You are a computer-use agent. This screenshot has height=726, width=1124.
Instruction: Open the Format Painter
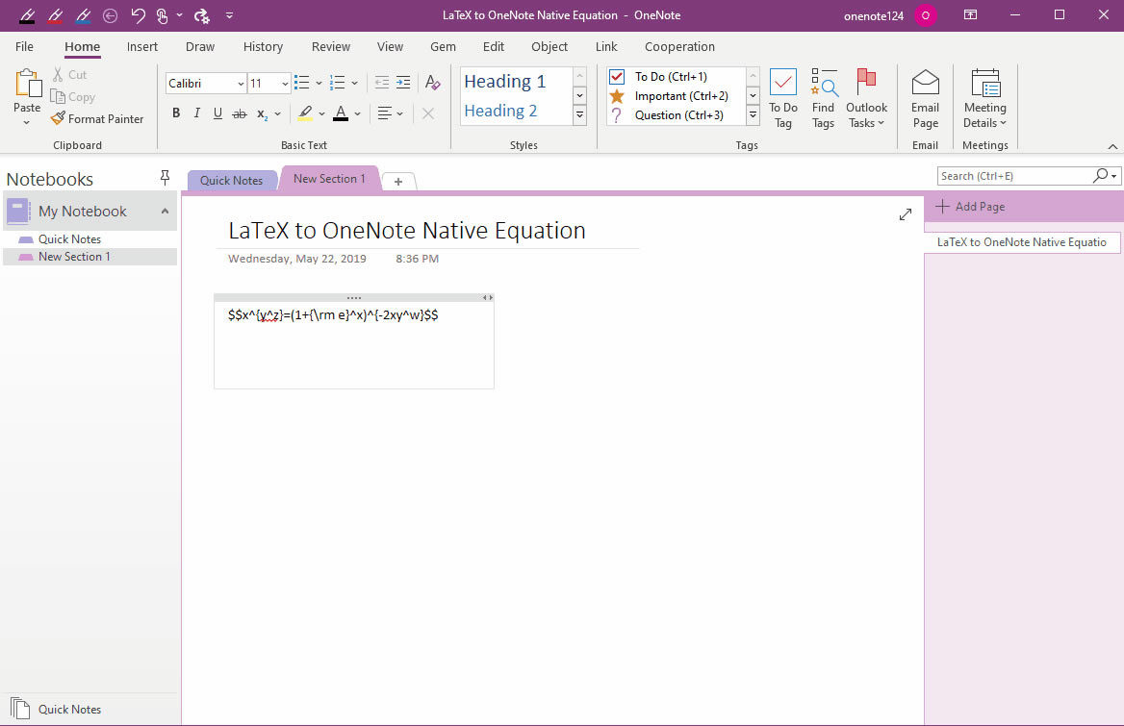(97, 118)
